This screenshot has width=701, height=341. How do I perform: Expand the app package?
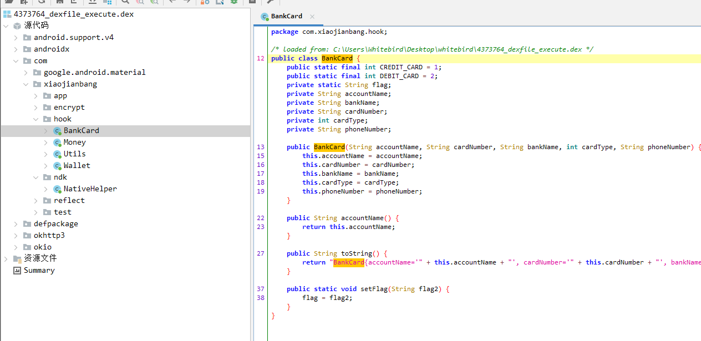(35, 96)
